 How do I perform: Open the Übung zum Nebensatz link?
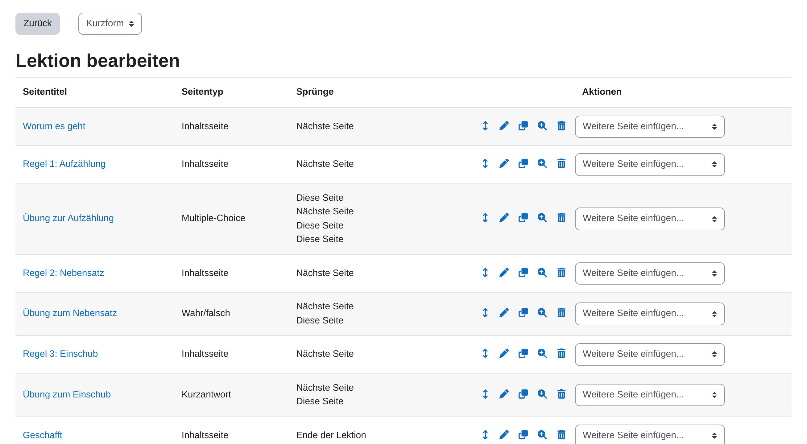coord(69,313)
